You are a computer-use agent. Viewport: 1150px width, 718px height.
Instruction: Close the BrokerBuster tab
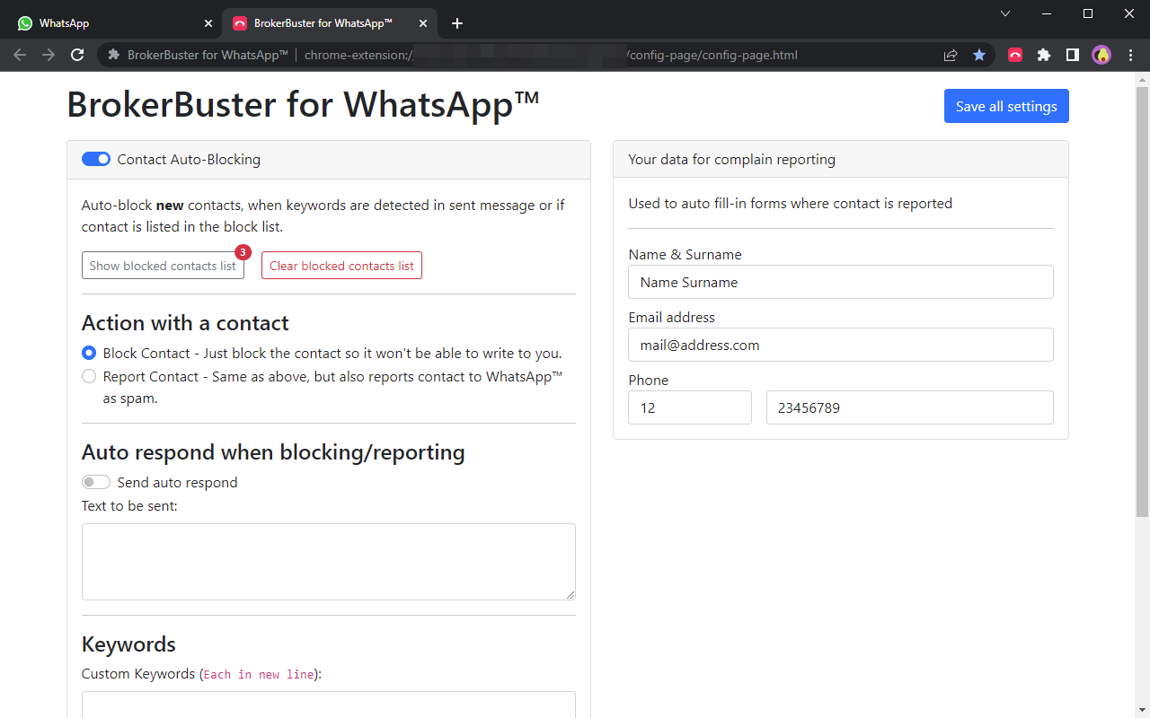point(423,23)
